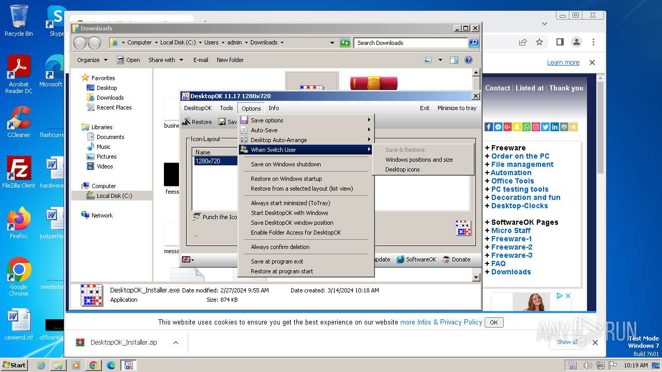Toggle the preview pane icon
Image resolution: width=662 pixels, height=372 pixels.
pyautogui.click(x=454, y=60)
